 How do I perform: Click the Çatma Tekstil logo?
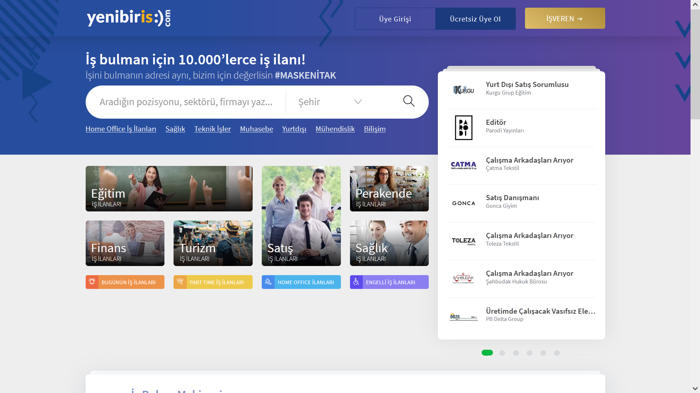click(464, 166)
